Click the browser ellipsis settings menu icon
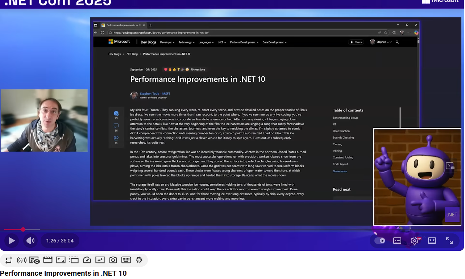Viewport: 465px width, 279px height. (409, 33)
